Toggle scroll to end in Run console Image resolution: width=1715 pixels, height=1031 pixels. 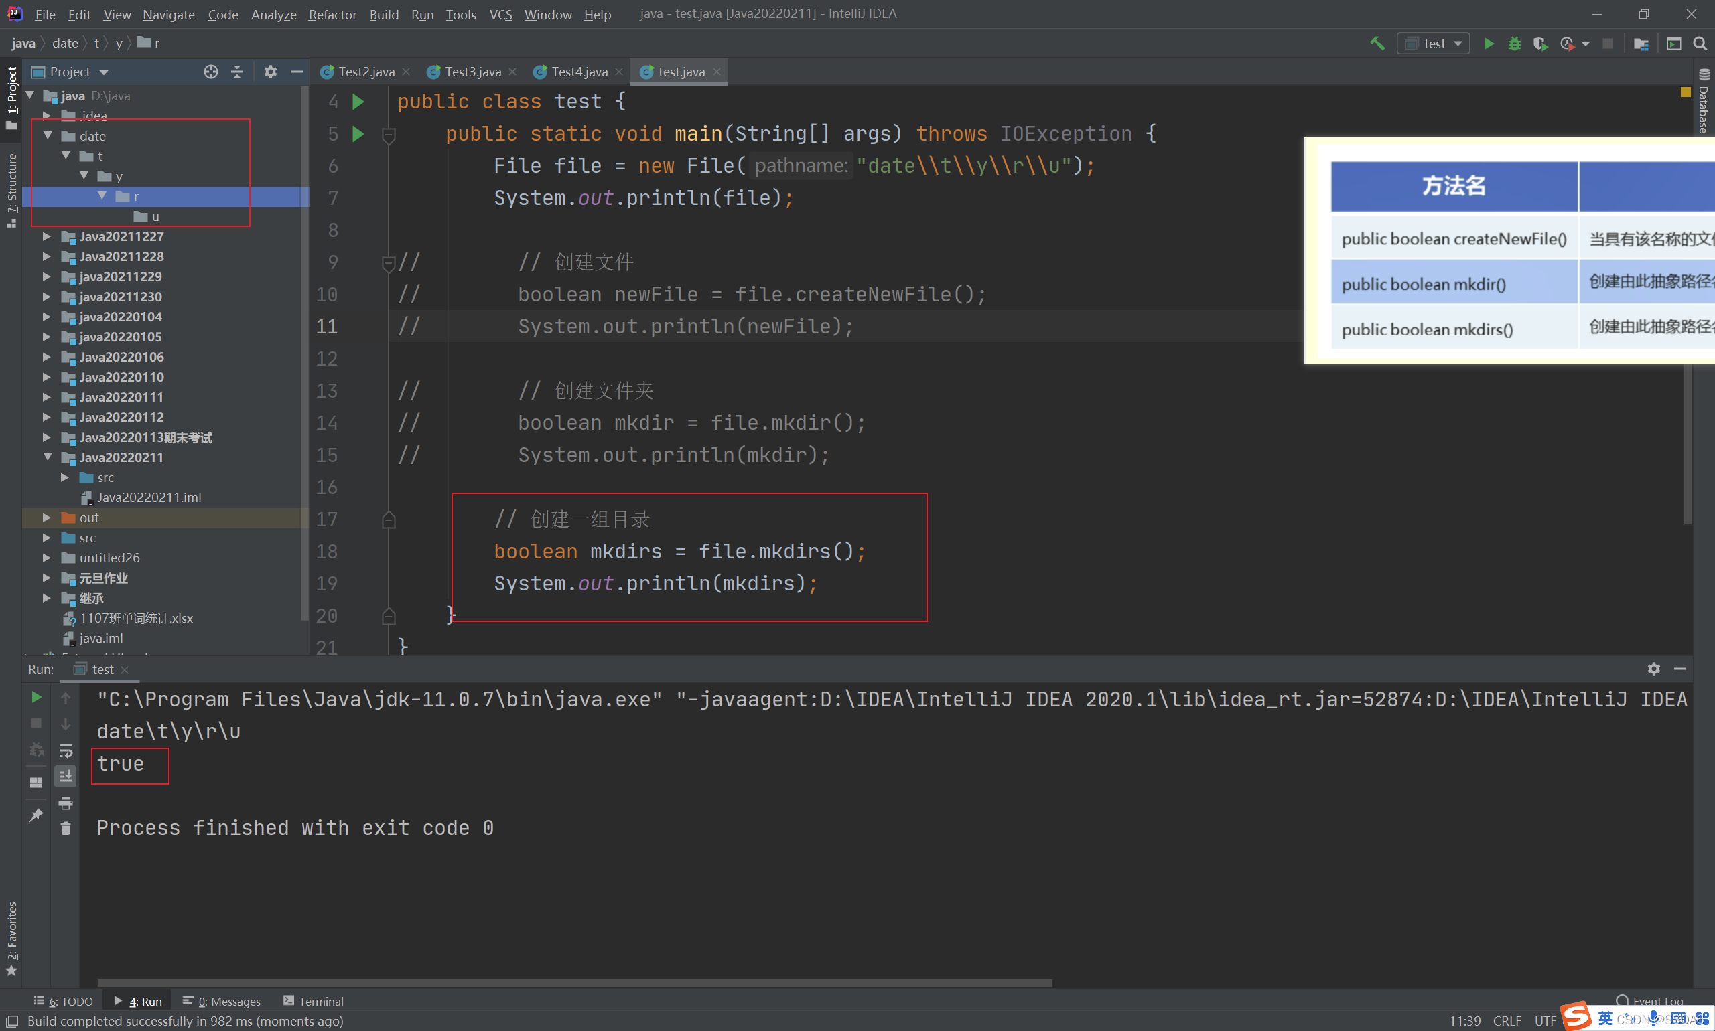click(x=66, y=776)
